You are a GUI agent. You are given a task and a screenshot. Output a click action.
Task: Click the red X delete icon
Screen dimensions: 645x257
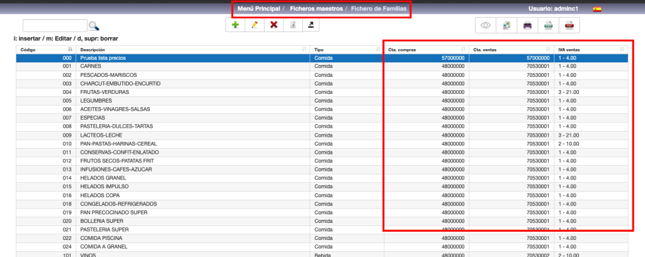273,25
